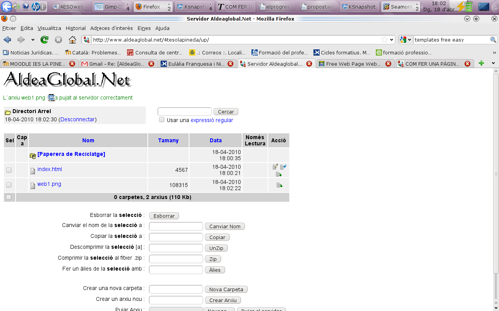Click the browser Forward arrow

click(x=21, y=40)
